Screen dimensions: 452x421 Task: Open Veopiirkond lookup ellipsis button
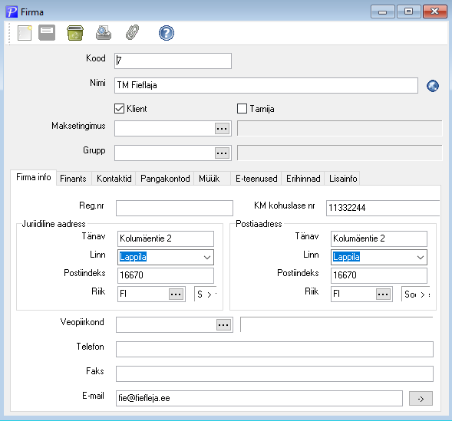223,325
